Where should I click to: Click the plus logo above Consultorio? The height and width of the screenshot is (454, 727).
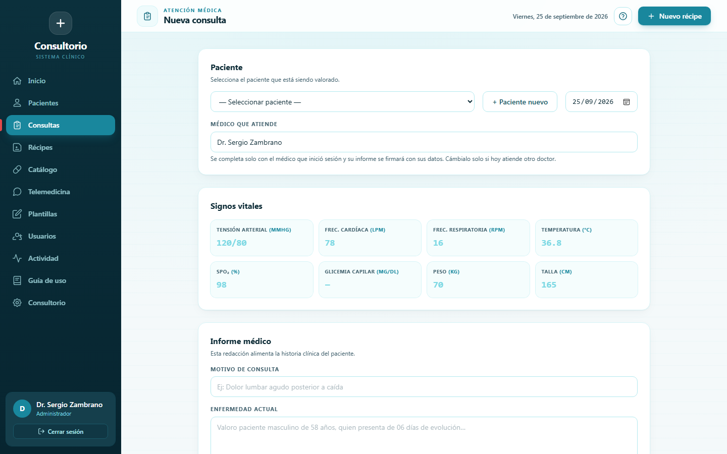coord(61,23)
